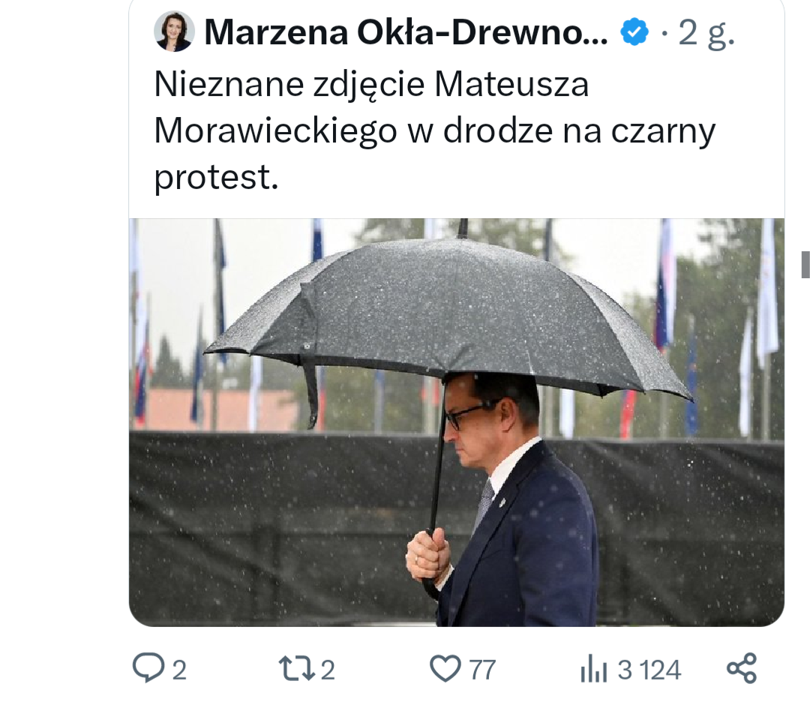Repost using the retweet arrows icon
810x705 pixels.
(x=296, y=667)
